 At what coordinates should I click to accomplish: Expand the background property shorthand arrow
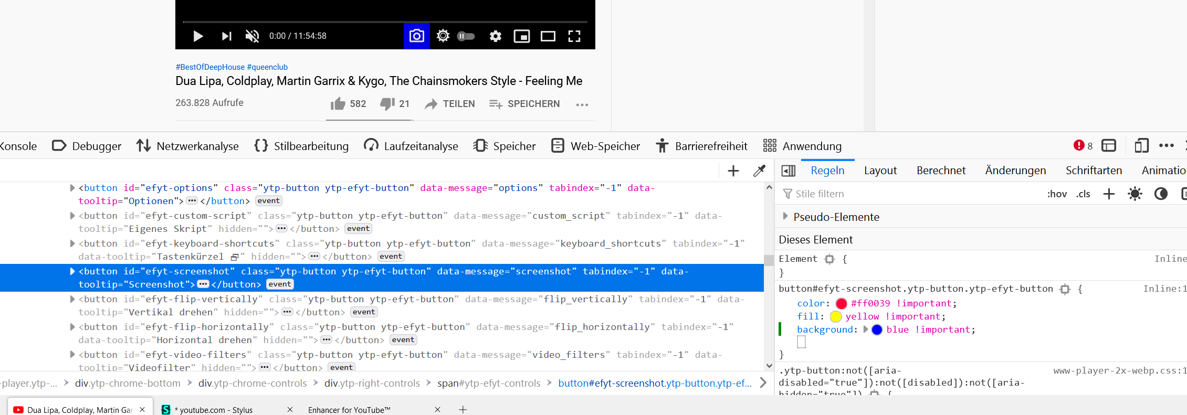866,329
